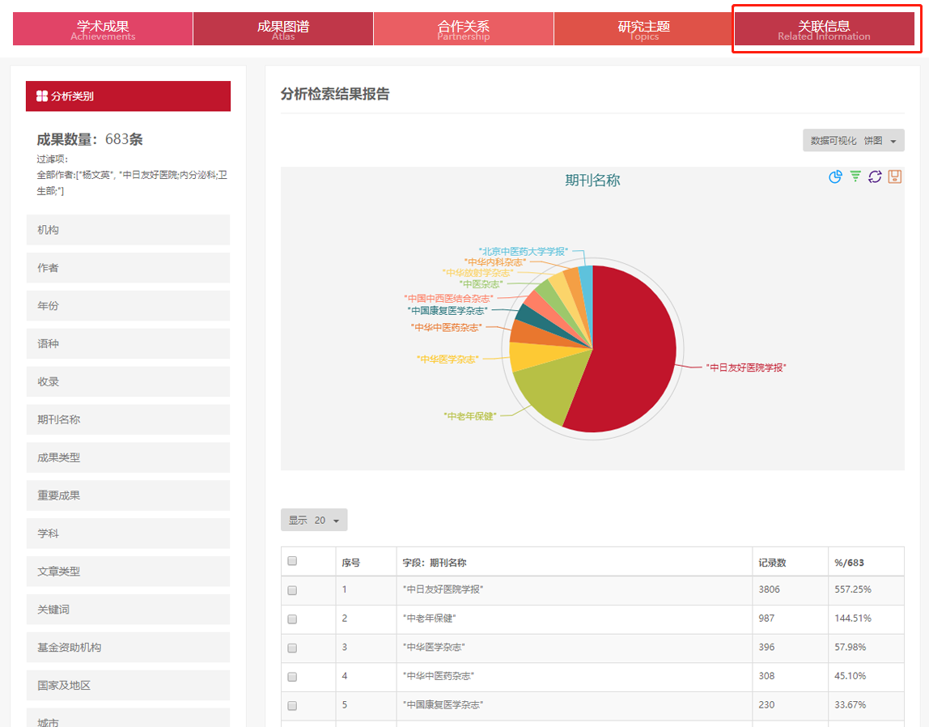This screenshot has height=727, width=929.
Task: Save chart as image icon
Action: 894,176
